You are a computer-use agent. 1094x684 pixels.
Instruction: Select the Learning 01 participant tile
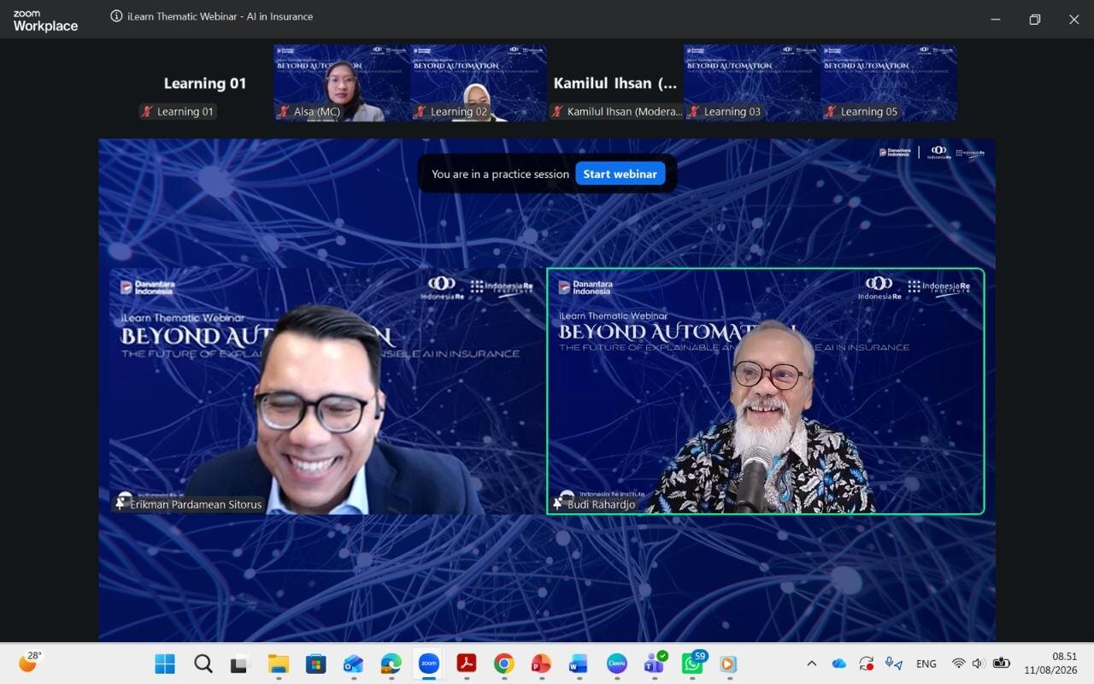(205, 83)
